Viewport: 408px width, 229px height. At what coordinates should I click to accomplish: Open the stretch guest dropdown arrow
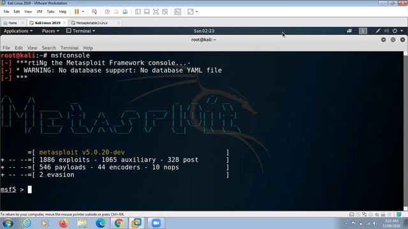197,11
